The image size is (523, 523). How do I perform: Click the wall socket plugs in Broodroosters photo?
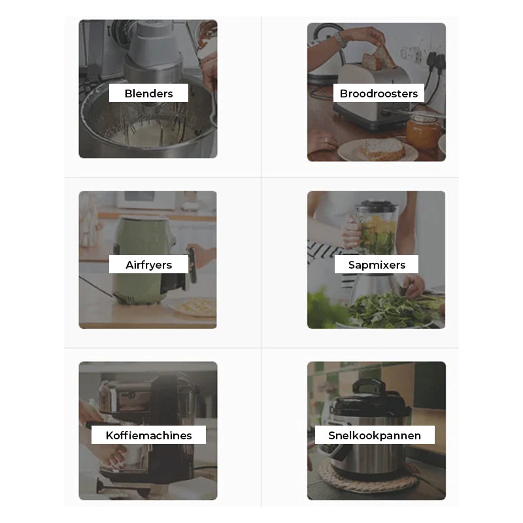436,61
